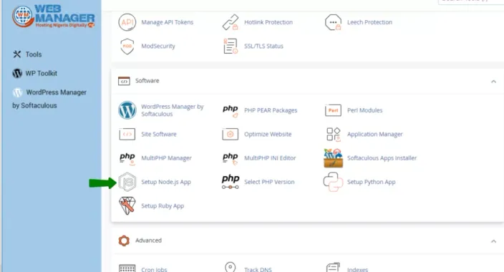Click the Softaculous Apps Installer link
This screenshot has height=272, width=504.
pyautogui.click(x=382, y=158)
